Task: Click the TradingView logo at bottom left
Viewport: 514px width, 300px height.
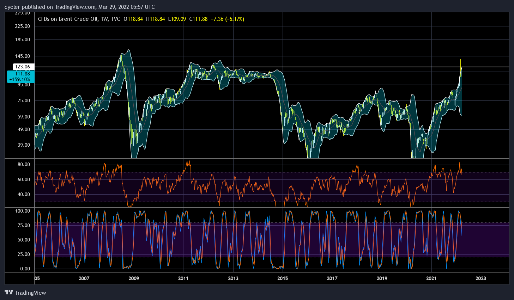Action: 25,293
